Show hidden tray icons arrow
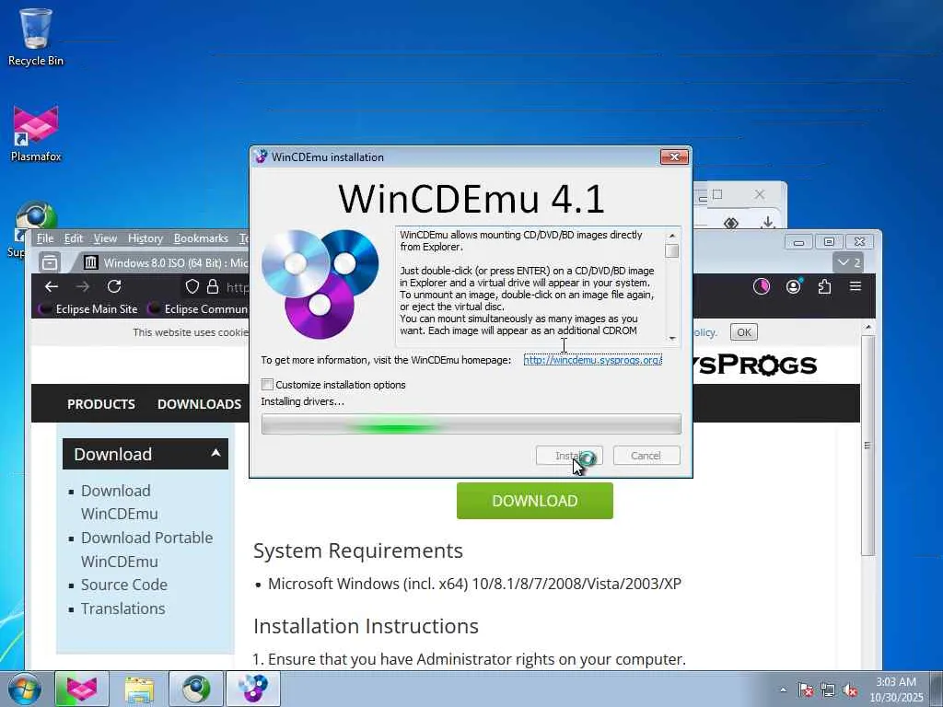Viewport: 943px width, 707px height. pyautogui.click(x=783, y=690)
